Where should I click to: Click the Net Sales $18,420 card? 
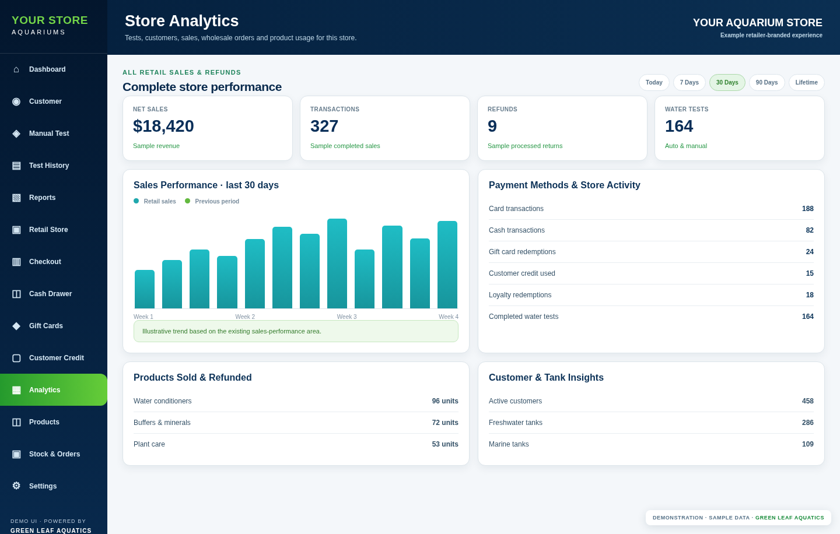[x=208, y=128]
